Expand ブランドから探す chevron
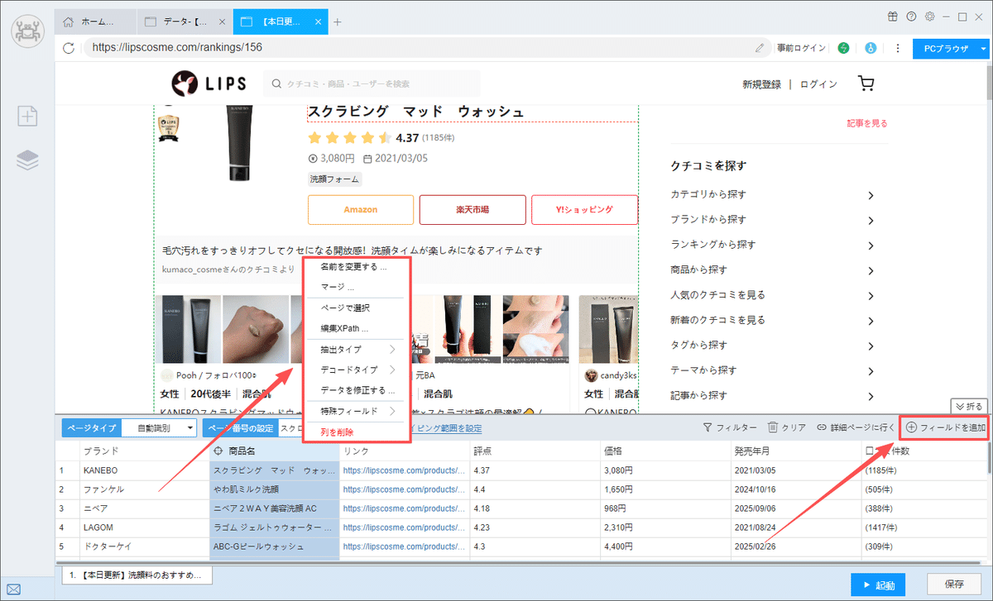993x601 pixels. 871,220
